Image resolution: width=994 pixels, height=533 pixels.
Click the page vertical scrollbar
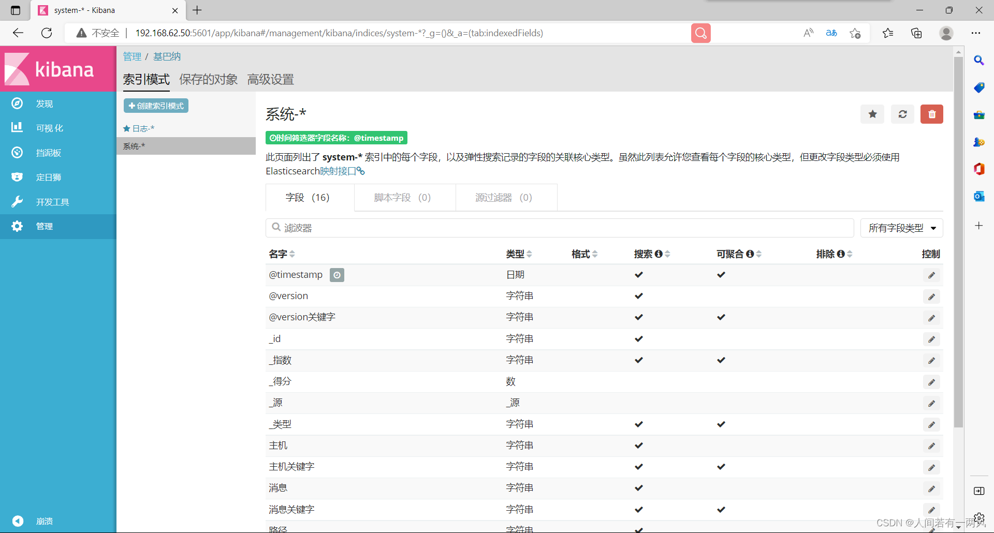click(958, 242)
